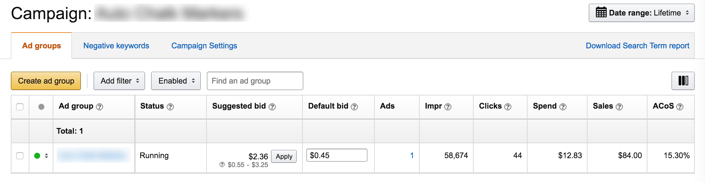Image resolution: width=705 pixels, height=182 pixels.
Task: Click the columns customization icon button
Action: point(683,81)
